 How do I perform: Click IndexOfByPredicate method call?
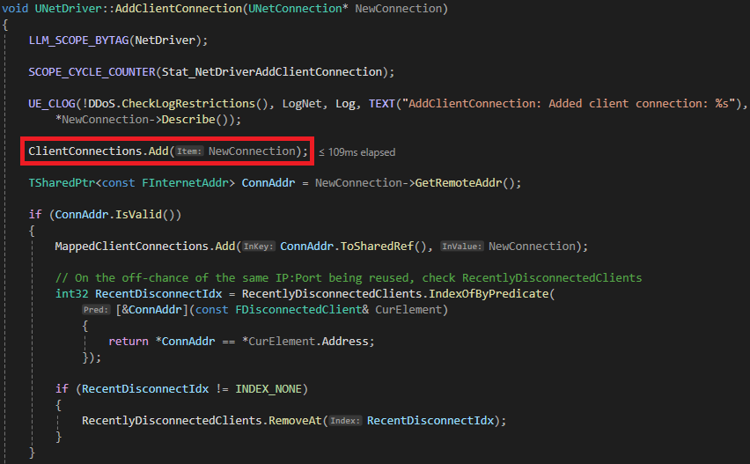click(x=489, y=294)
